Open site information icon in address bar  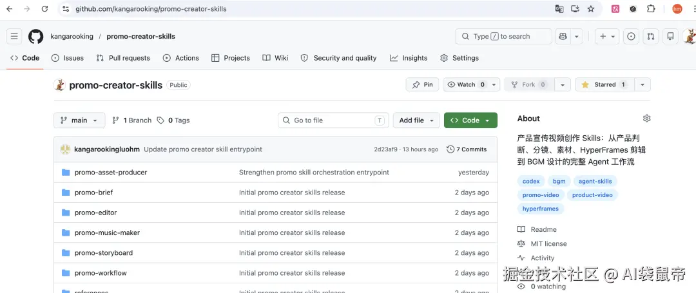pos(66,9)
